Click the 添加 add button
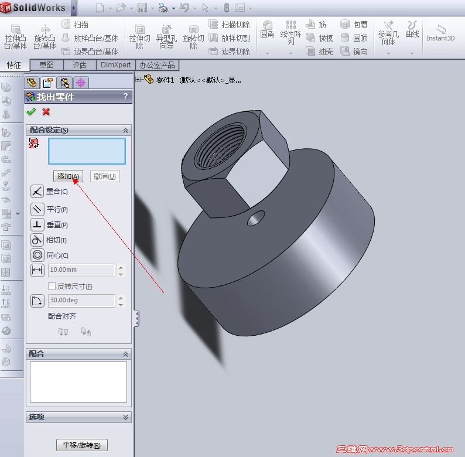Screen dimensions: 465x457 68,176
